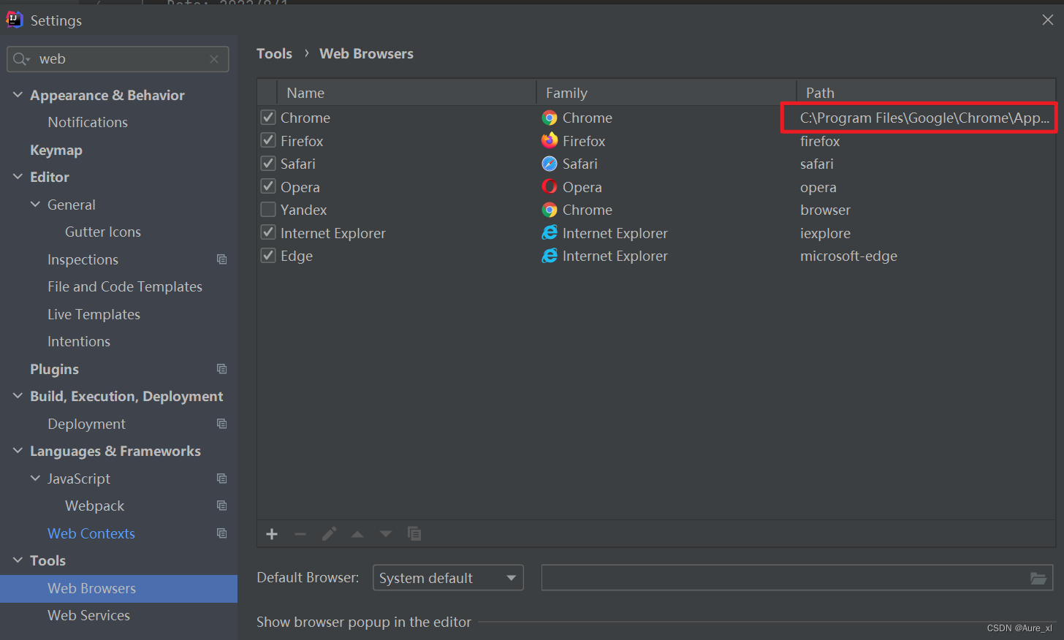The image size is (1064, 640).
Task: Click the project-level icon next to Web Contexts
Action: (222, 533)
